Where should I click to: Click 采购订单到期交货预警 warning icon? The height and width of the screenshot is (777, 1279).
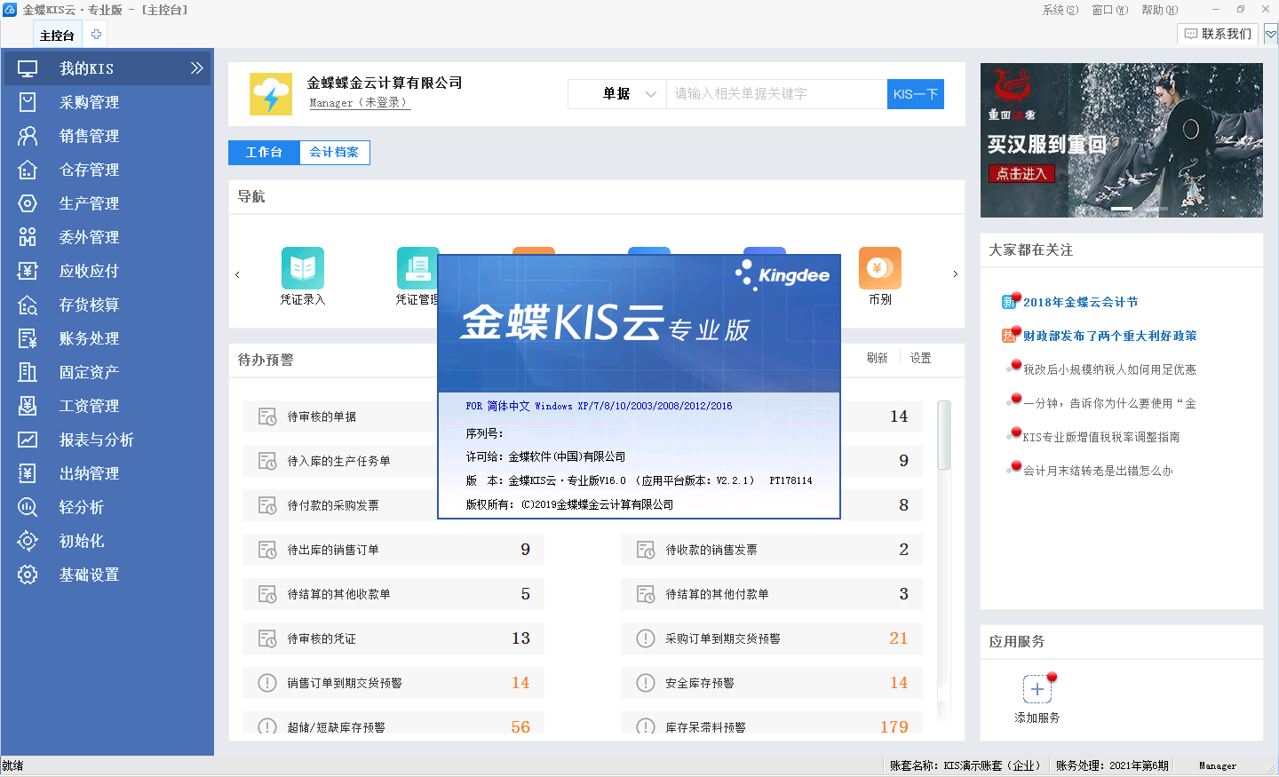(x=646, y=638)
